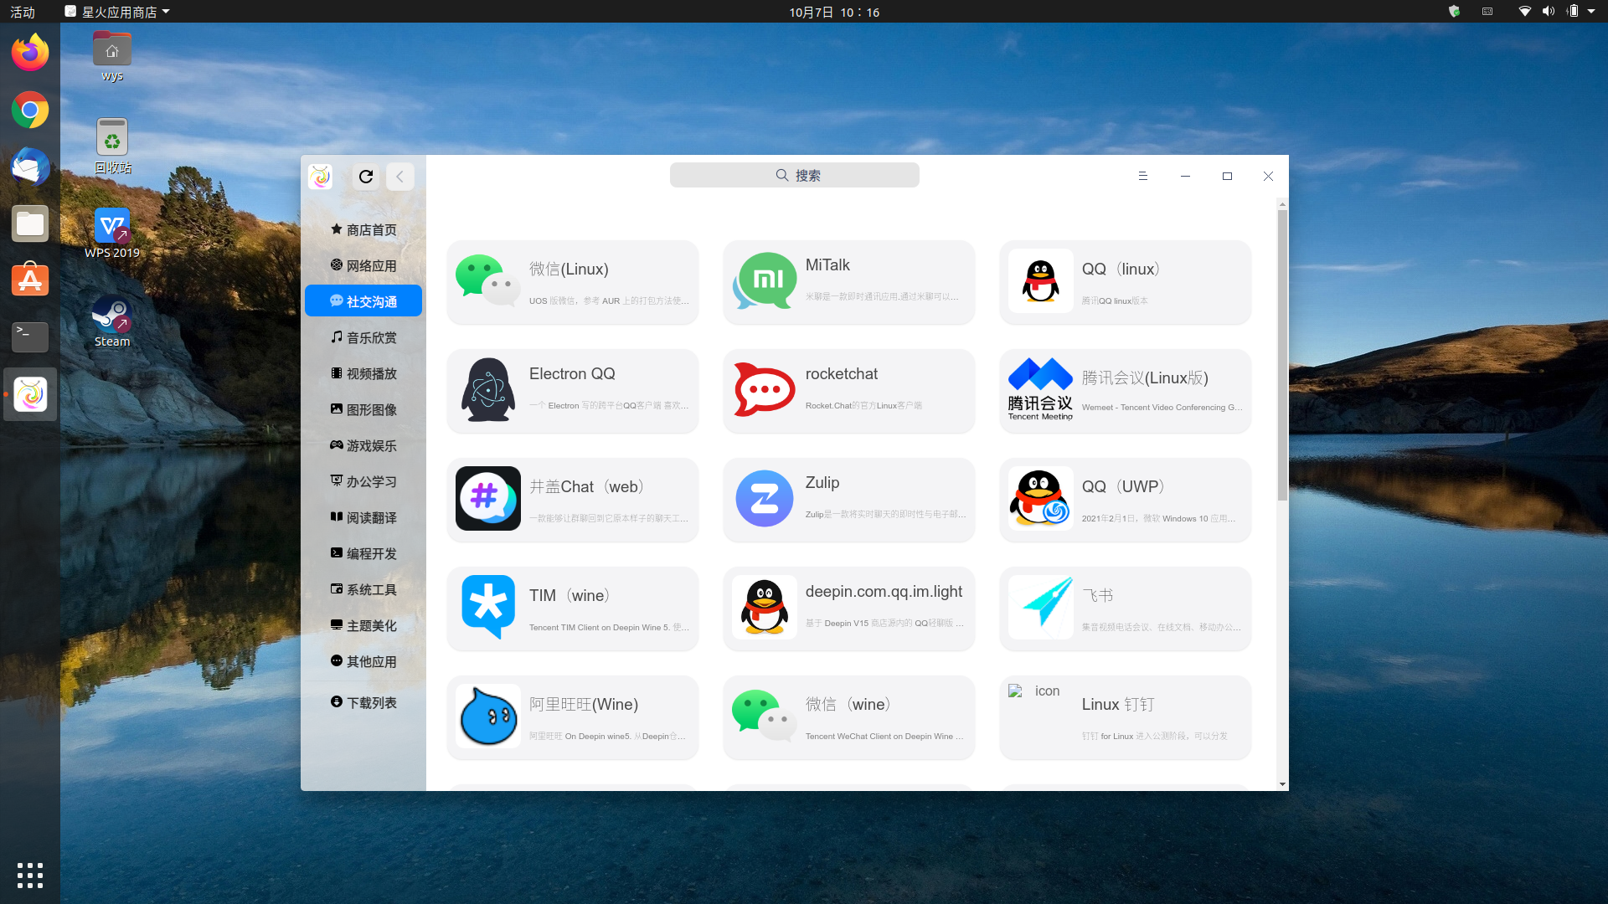Open the Zulip app icon
This screenshot has width=1608, height=904.
[x=764, y=499]
